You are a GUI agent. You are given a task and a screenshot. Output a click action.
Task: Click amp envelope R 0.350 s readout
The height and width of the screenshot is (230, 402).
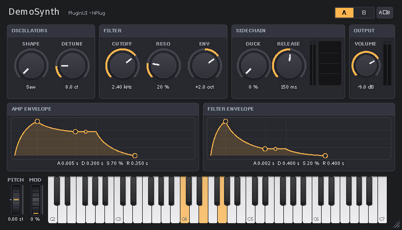coord(137,163)
